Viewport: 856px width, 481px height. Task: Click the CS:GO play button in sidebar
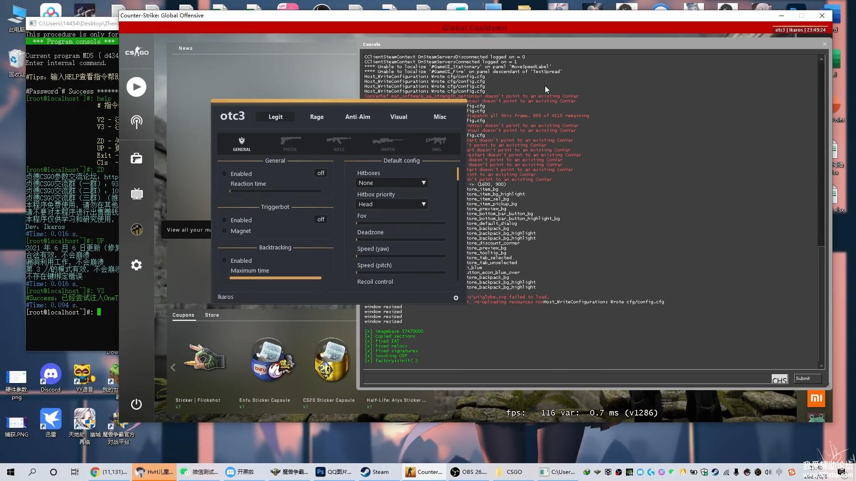coord(136,86)
